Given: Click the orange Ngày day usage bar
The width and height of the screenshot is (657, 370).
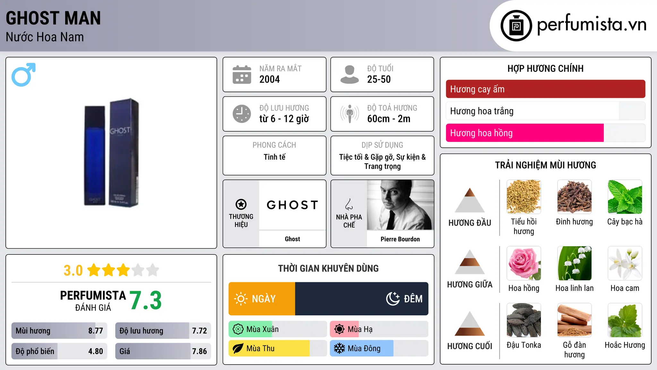Looking at the screenshot, I should tap(262, 299).
